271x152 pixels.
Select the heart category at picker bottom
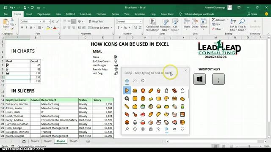pyautogui.click(x=183, y=129)
